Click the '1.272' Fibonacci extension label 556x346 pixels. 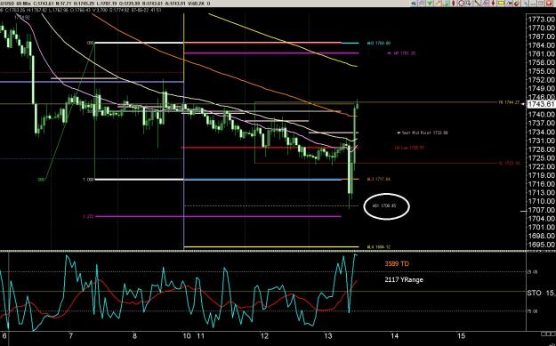(89, 216)
